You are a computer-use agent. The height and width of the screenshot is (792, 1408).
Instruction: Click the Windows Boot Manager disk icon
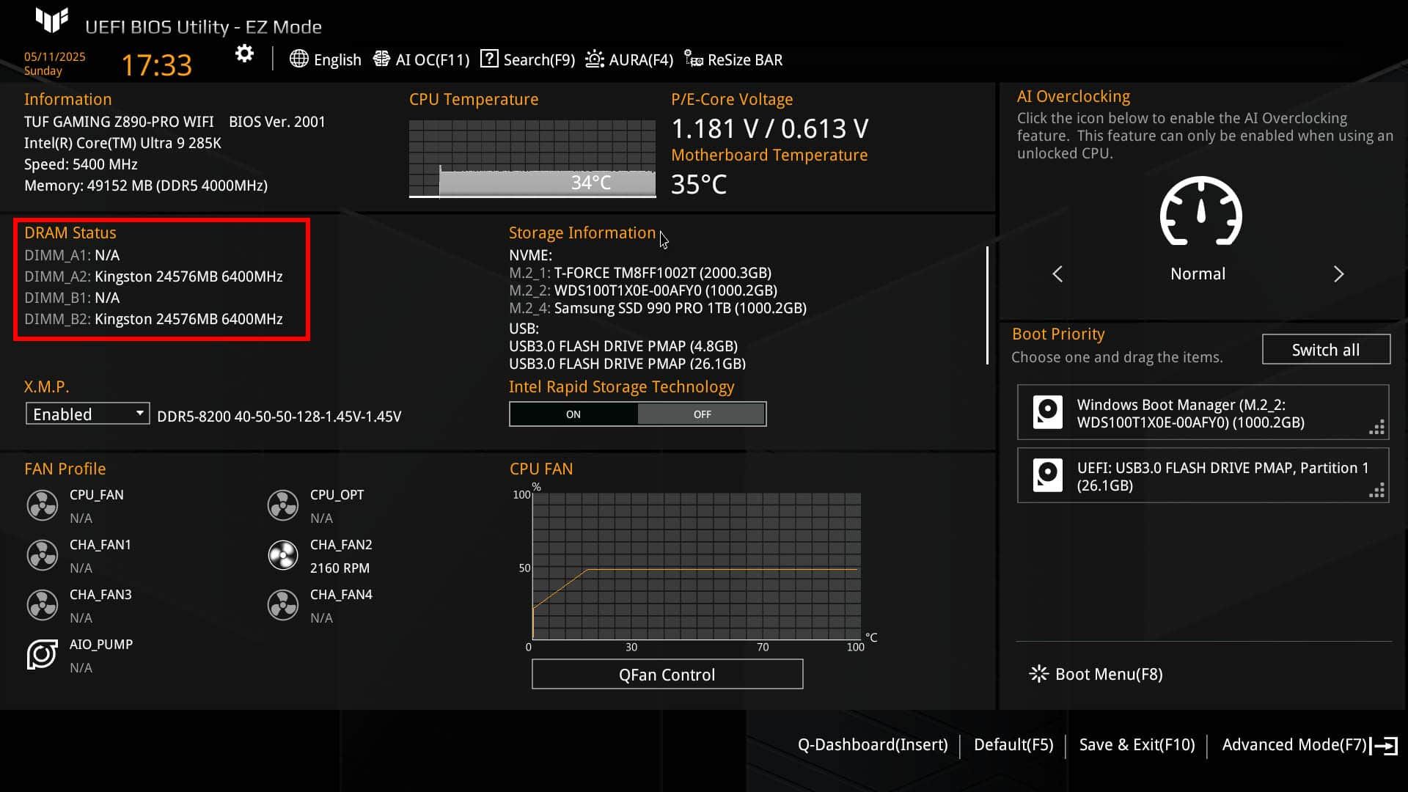pyautogui.click(x=1047, y=412)
